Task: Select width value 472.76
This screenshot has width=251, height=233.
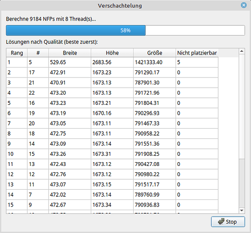Action: click(x=70, y=174)
